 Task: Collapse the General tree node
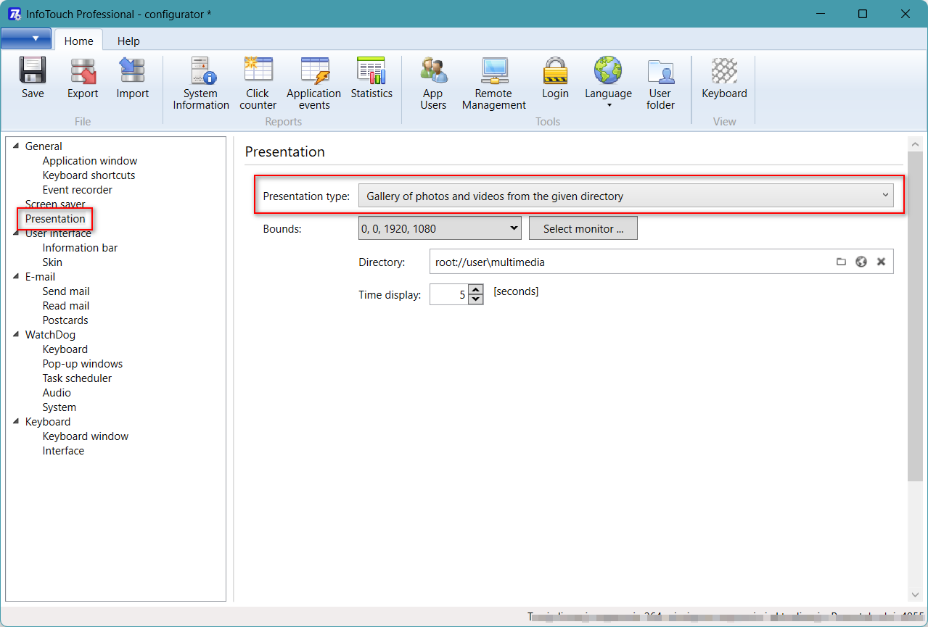tap(17, 146)
